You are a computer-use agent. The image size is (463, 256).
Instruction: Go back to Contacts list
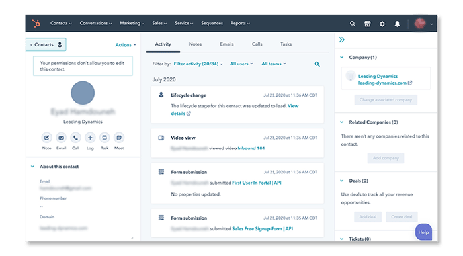point(46,44)
